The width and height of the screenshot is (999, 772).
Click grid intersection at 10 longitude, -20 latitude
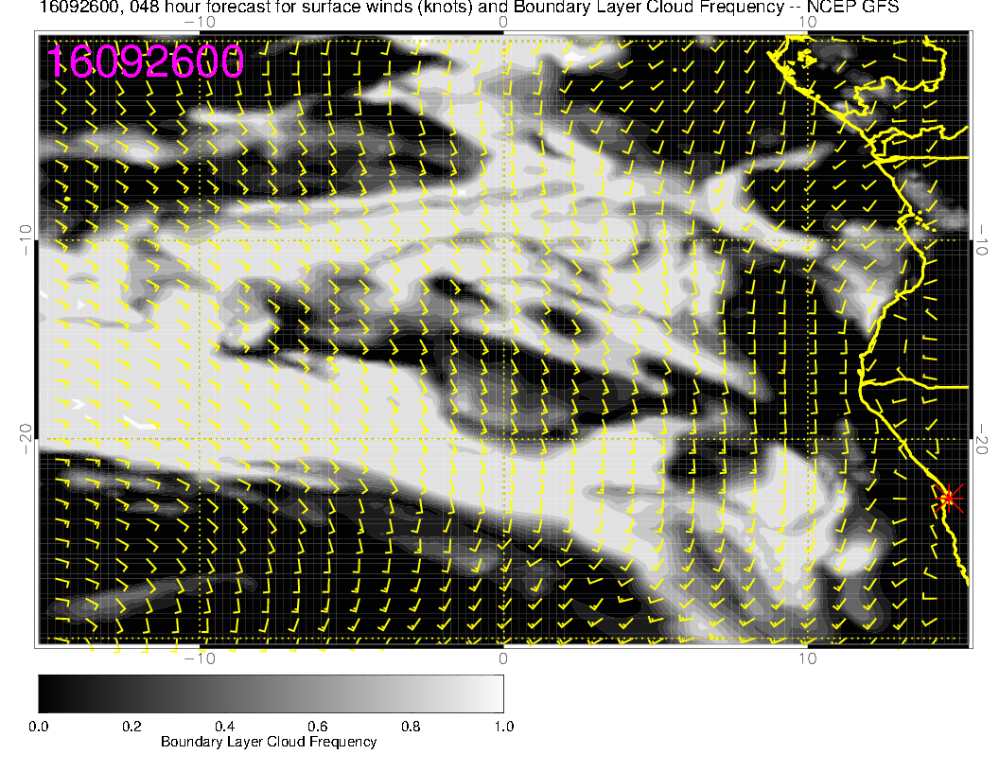click(806, 439)
